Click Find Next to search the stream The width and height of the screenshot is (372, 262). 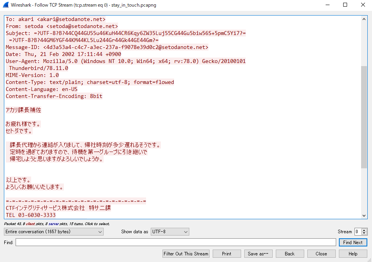(353, 242)
